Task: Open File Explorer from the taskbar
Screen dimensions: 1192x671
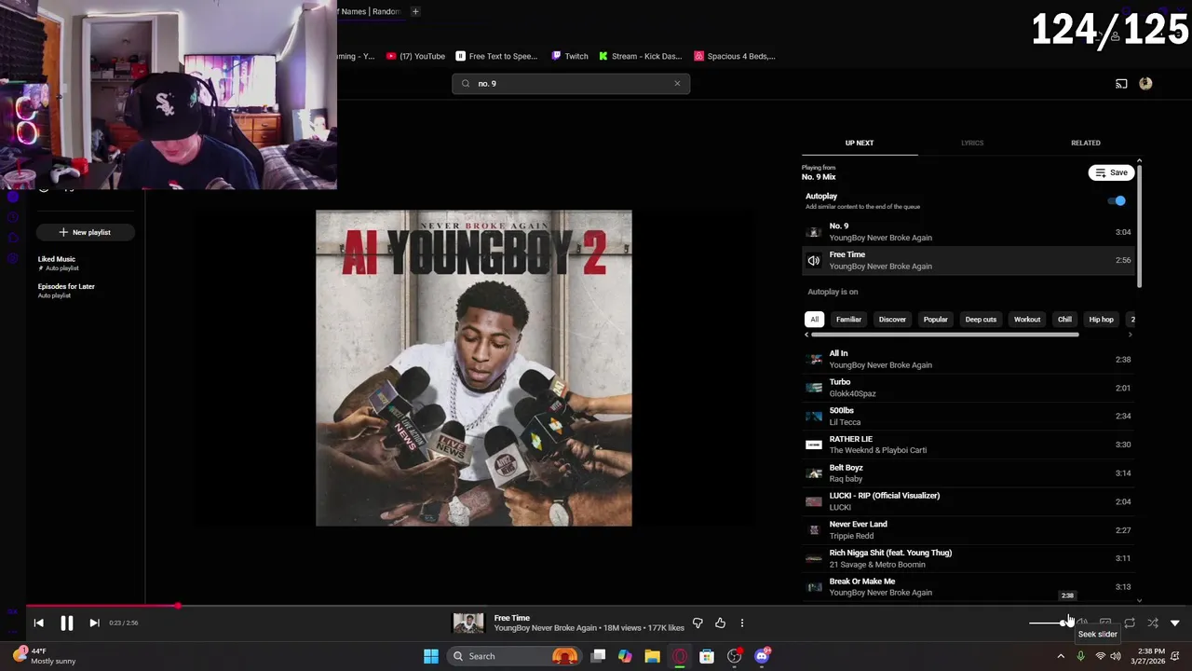Action: pos(652,656)
